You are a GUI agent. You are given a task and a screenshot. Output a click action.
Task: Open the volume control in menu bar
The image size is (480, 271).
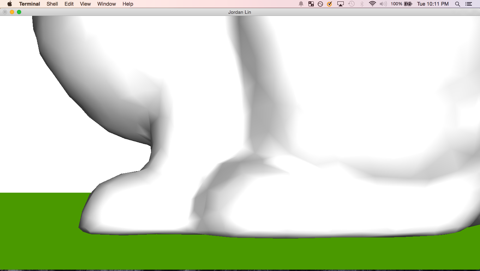point(383,4)
